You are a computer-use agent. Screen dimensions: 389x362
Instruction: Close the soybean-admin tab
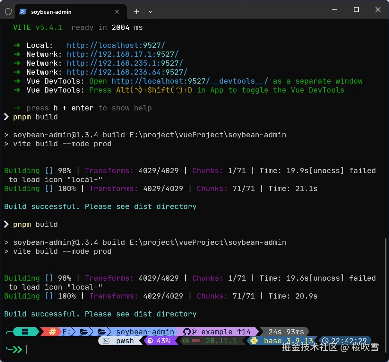click(117, 12)
